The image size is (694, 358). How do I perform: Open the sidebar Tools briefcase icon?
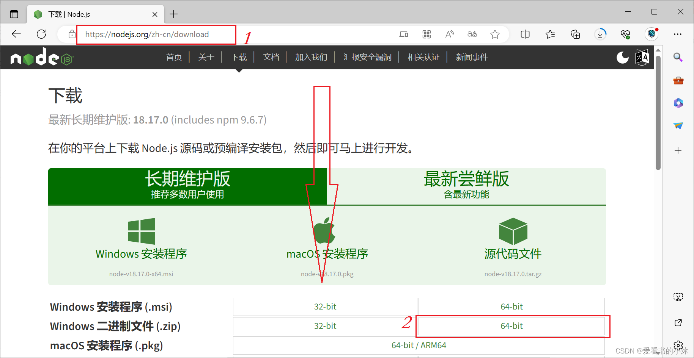click(x=678, y=80)
